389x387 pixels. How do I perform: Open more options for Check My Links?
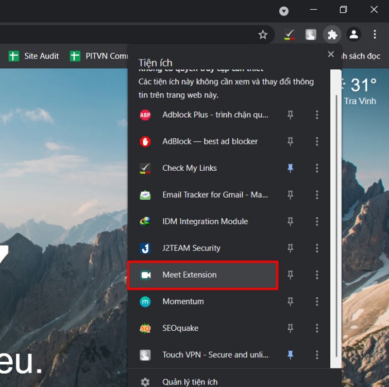(x=317, y=168)
